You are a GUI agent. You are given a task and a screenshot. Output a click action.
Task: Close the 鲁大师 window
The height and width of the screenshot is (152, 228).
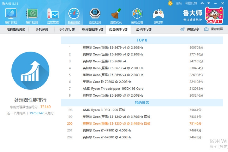point(223,3)
